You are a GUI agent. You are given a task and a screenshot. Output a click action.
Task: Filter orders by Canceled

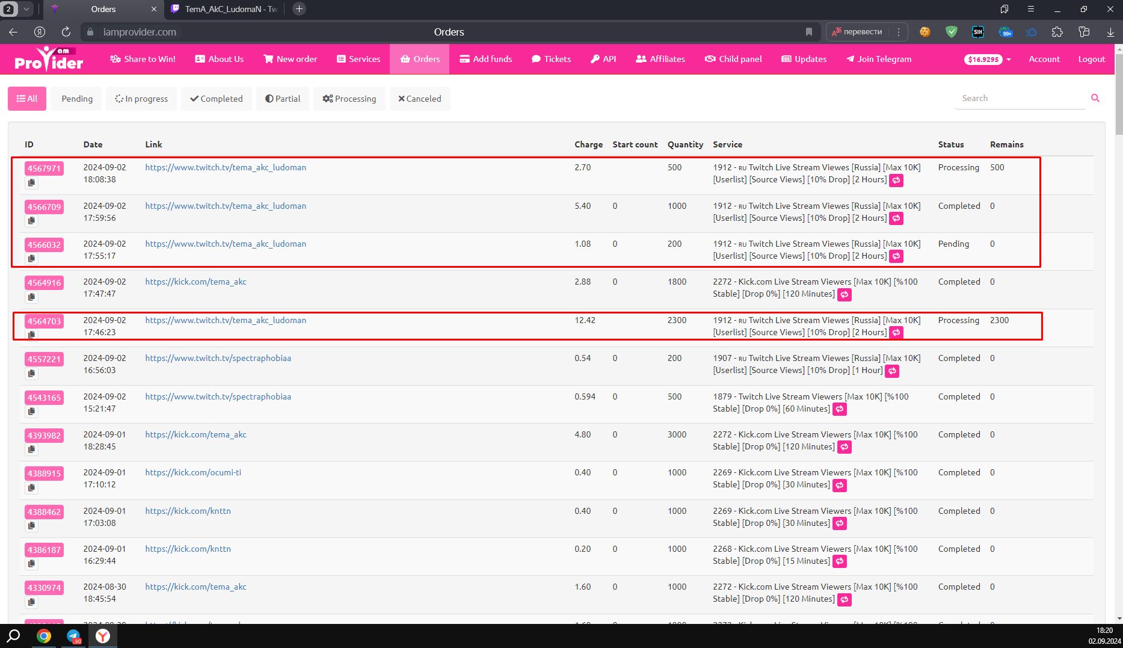pos(420,99)
